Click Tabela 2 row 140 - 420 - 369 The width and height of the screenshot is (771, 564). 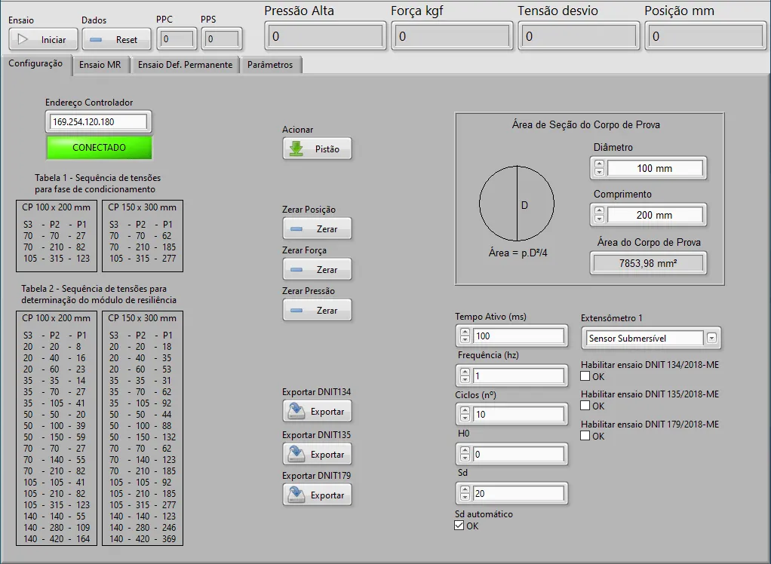point(143,539)
